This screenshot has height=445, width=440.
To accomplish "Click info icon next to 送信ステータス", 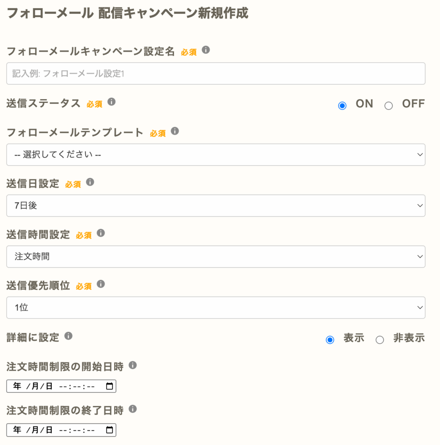I will coord(111,102).
